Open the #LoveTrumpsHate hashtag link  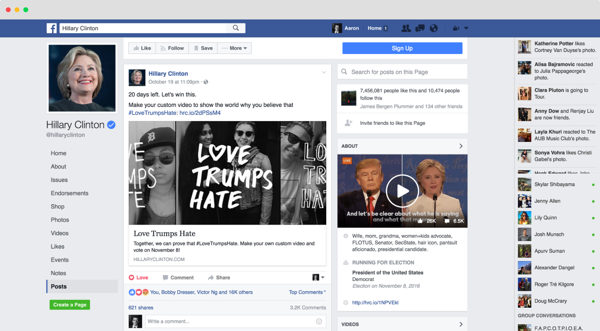tap(153, 113)
